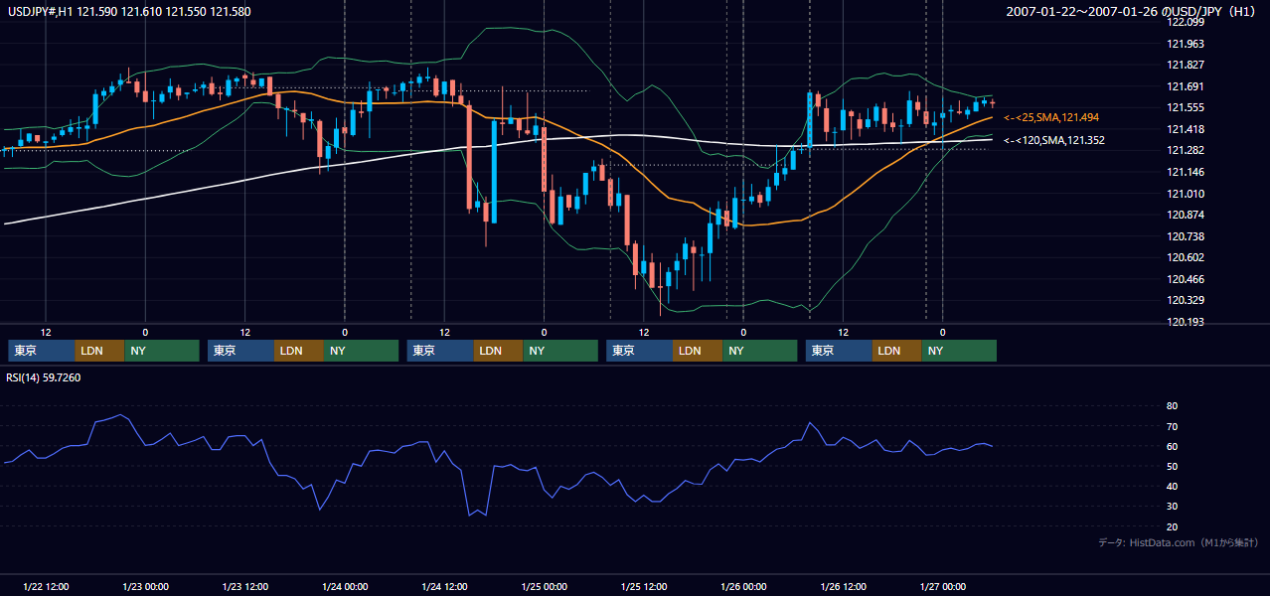Select the RSI scale value 60
The height and width of the screenshot is (596, 1270).
(1173, 446)
